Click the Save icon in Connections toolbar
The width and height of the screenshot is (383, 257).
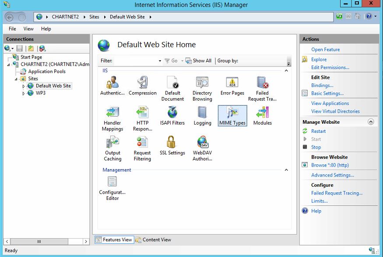tap(20, 49)
